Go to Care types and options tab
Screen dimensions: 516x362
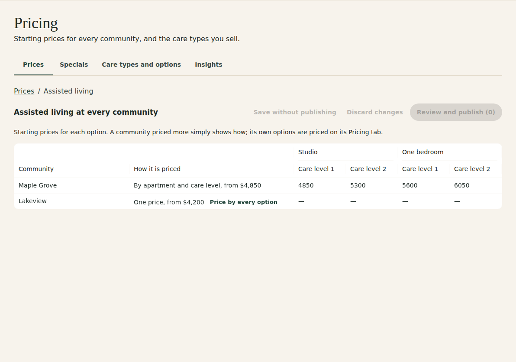[141, 65]
